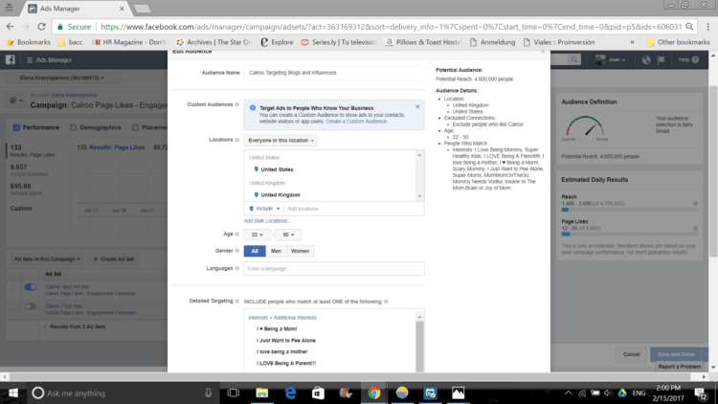Click Report a Problem button

coord(679,367)
